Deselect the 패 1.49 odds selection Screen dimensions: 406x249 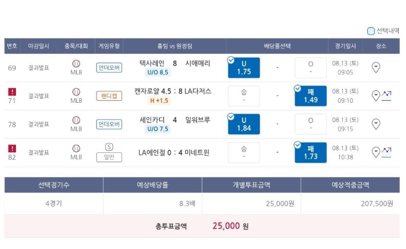tap(311, 96)
